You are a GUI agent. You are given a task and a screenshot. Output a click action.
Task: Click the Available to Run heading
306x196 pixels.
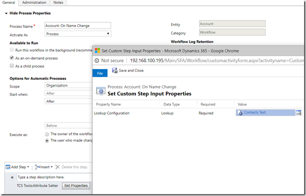pos(24,43)
